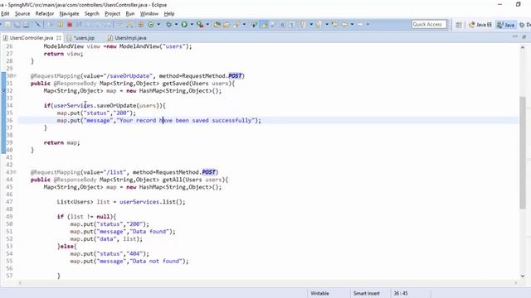The height and width of the screenshot is (298, 531).
Task: Open the Search menu
Action: [x=92, y=14]
